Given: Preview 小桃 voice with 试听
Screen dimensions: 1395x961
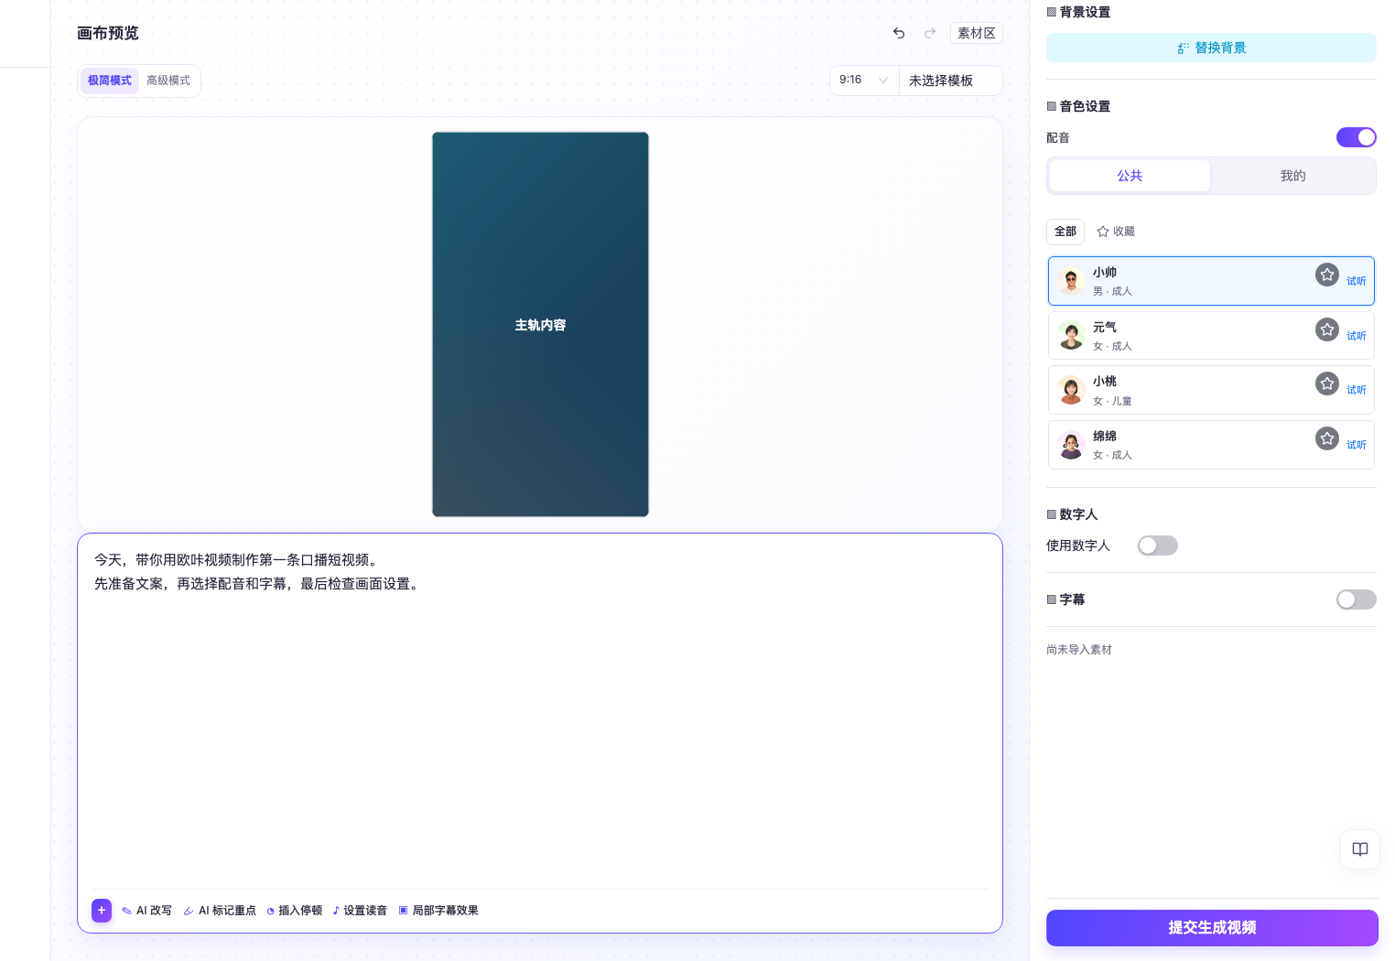Looking at the screenshot, I should 1357,390.
